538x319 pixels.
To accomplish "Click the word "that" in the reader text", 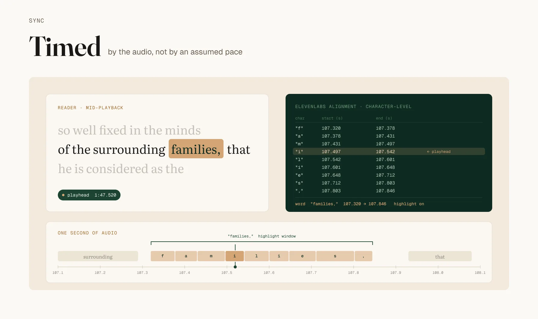I will coord(239,150).
